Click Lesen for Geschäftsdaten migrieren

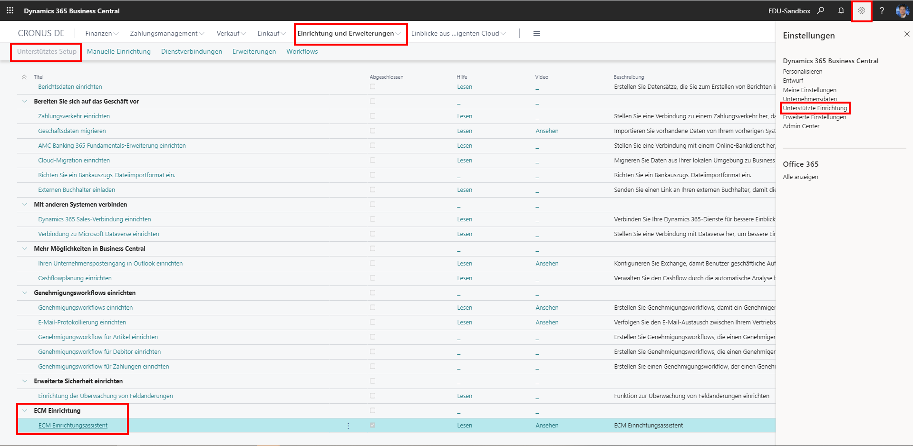coord(465,131)
